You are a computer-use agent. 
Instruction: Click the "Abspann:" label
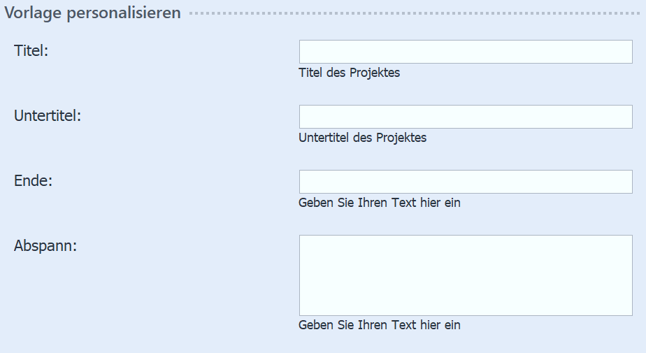point(45,245)
